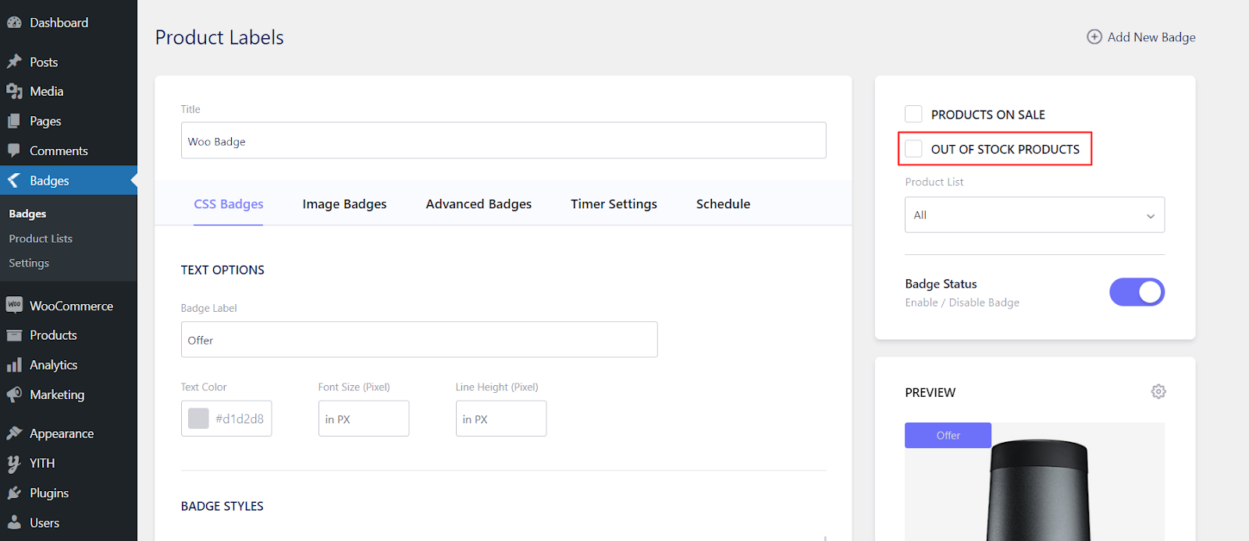Screen dimensions: 1249x541
Task: Open WooCommerce menu in sidebar
Action: [x=71, y=306]
